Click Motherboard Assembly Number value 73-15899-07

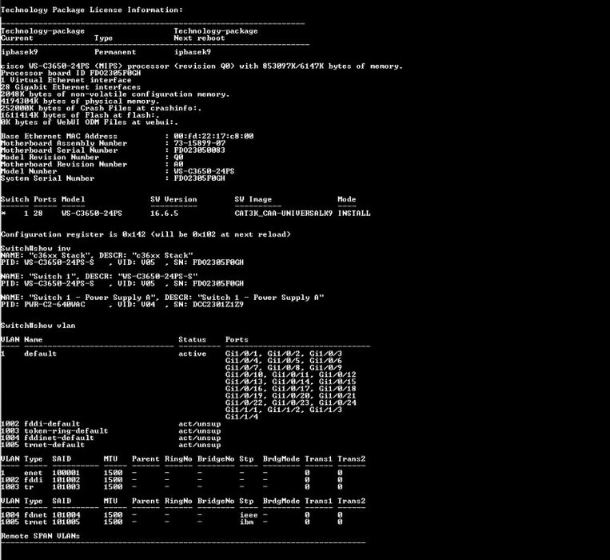pos(200,143)
